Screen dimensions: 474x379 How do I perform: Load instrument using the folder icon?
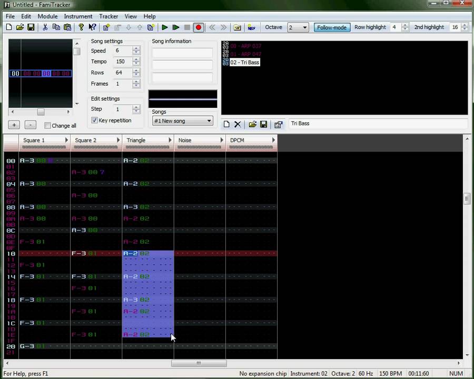pos(252,124)
